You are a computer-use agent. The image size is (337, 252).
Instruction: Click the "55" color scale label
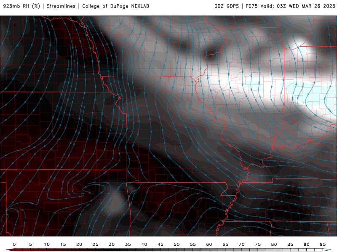[x=193, y=244]
